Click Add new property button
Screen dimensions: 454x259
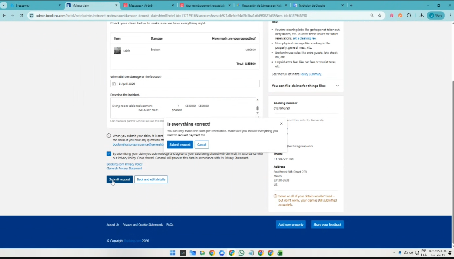coord(291,225)
